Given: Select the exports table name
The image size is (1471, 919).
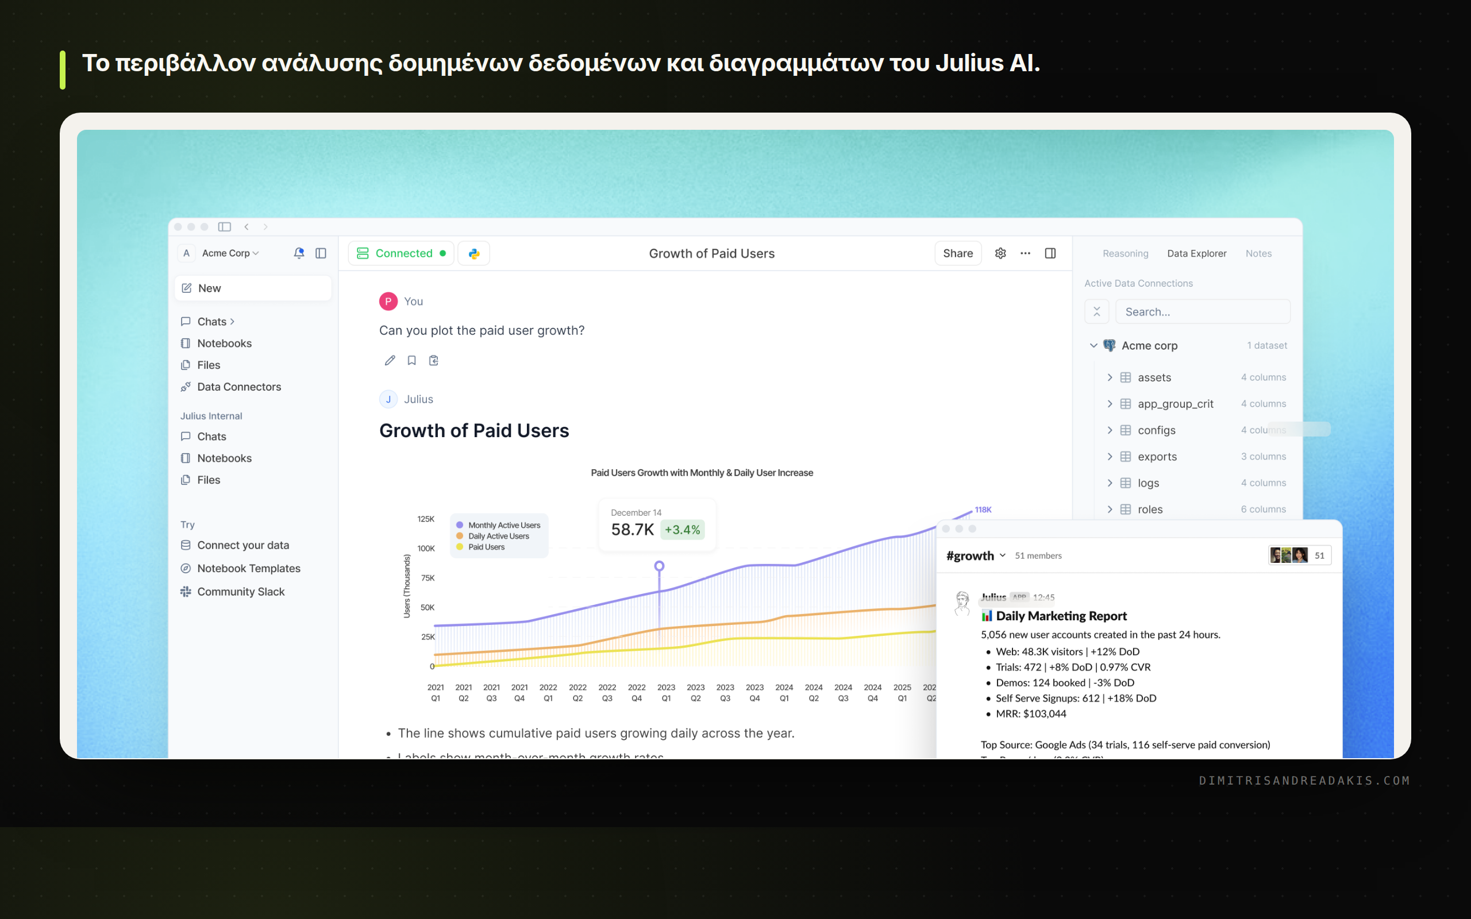Looking at the screenshot, I should 1157,457.
